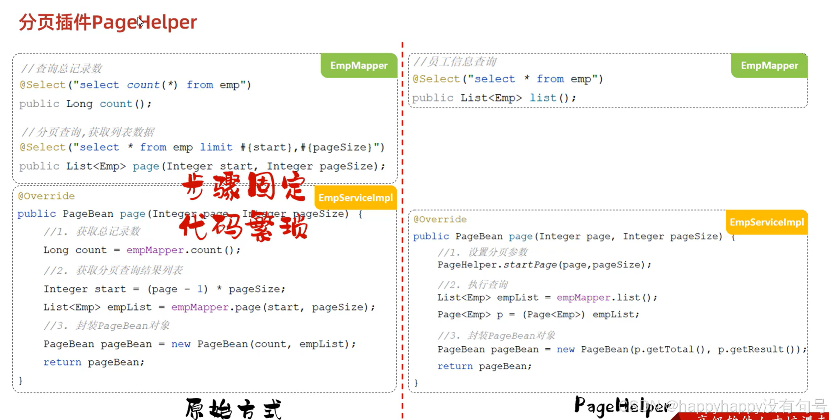Viewport: 829px width, 420px height.
Task: Click the slide title 分页插件PageHelper
Action: (108, 22)
